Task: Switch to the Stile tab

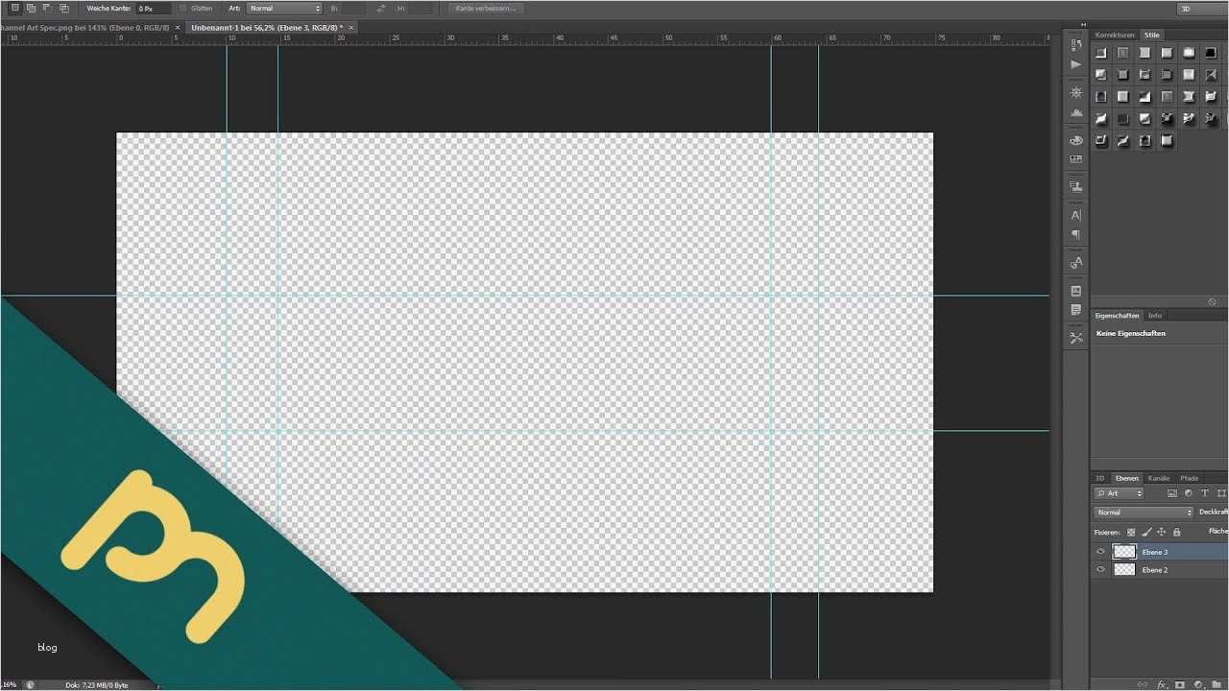Action: pos(1151,35)
